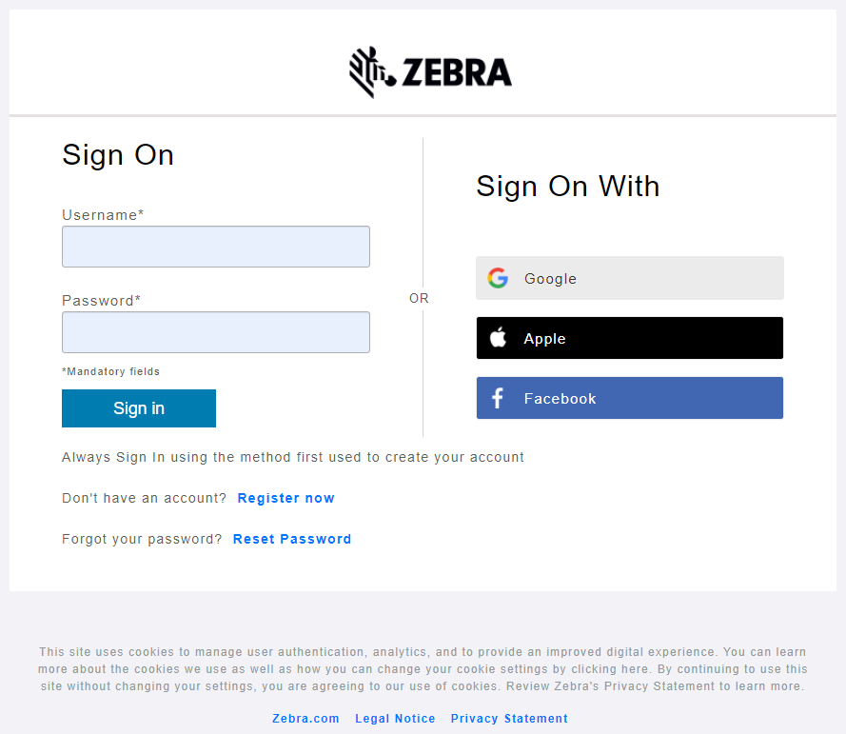Click the Apple logo icon
The width and height of the screenshot is (846, 734).
coord(498,338)
